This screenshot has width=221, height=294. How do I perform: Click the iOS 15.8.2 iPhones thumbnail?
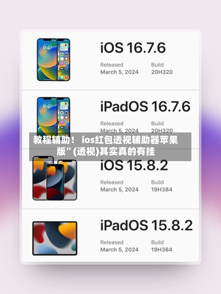55,178
